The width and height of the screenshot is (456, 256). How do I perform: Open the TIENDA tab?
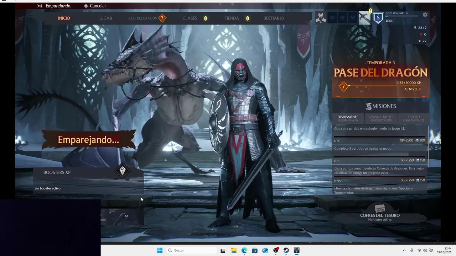click(x=232, y=18)
